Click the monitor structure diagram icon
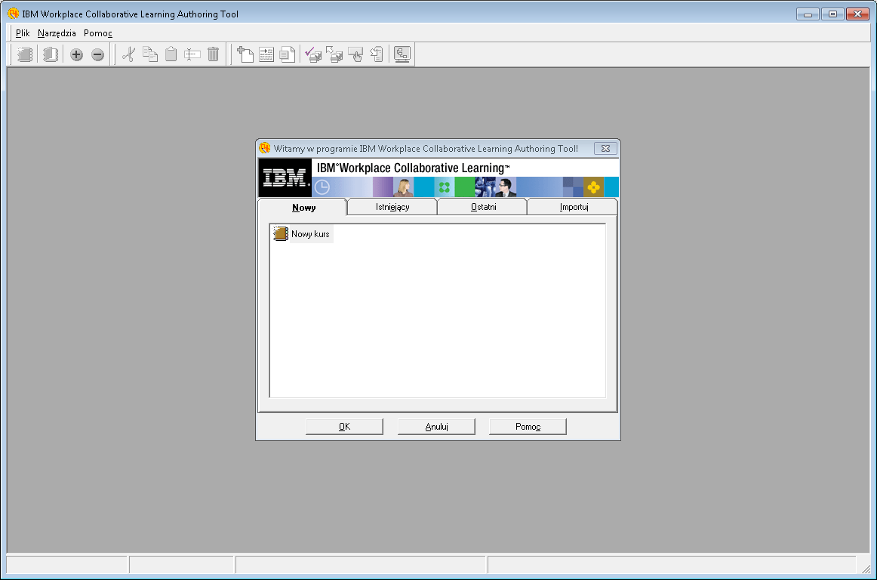The height and width of the screenshot is (580, 877). point(402,54)
